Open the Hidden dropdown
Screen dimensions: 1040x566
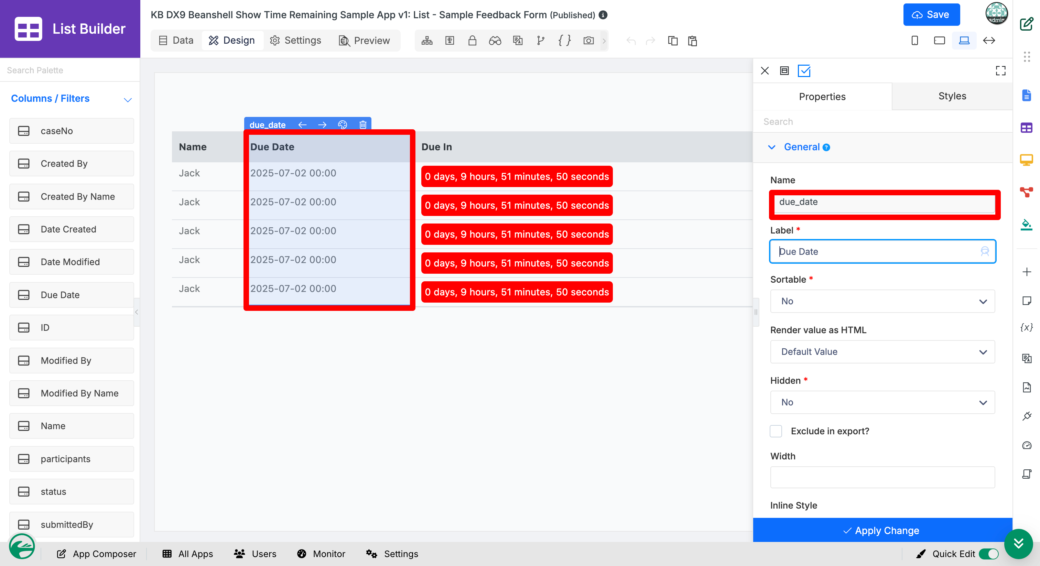click(882, 402)
